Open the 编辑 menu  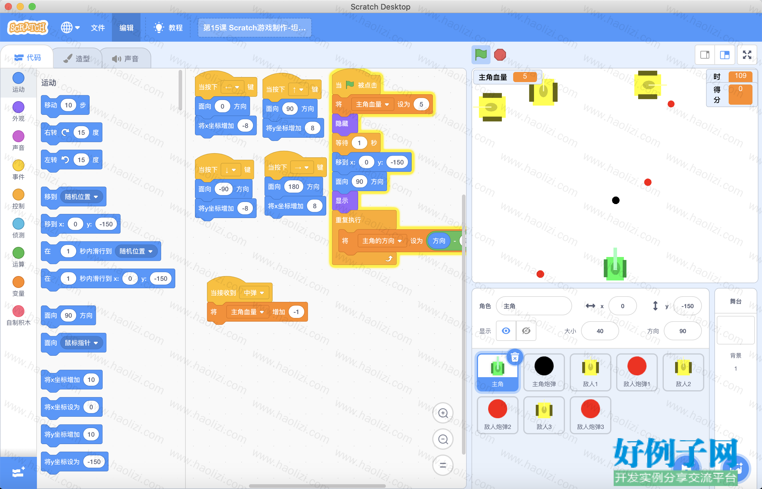click(x=126, y=28)
